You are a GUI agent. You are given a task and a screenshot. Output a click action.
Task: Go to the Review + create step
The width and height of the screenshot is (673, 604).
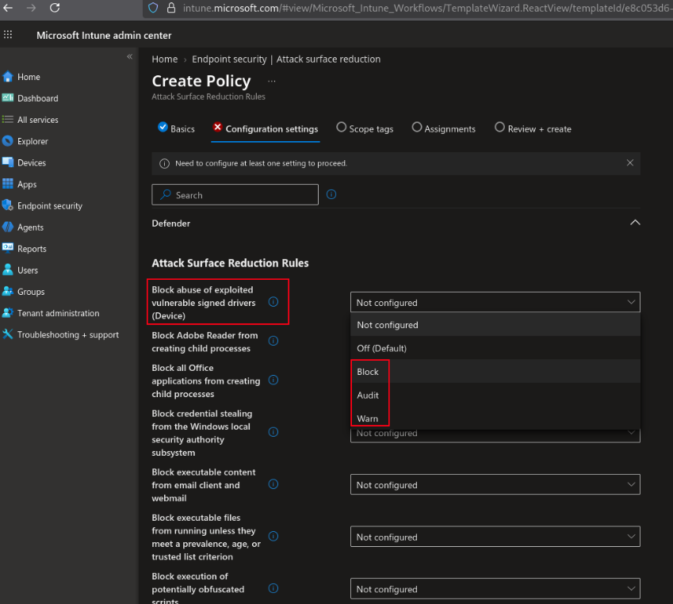point(533,128)
